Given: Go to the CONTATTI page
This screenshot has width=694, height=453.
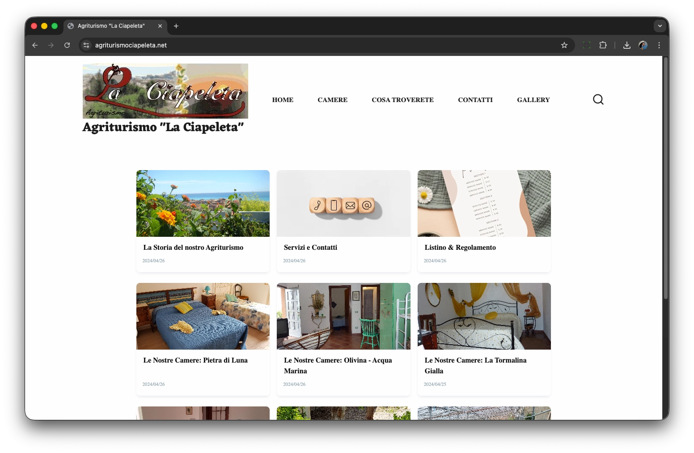Looking at the screenshot, I should (x=475, y=100).
